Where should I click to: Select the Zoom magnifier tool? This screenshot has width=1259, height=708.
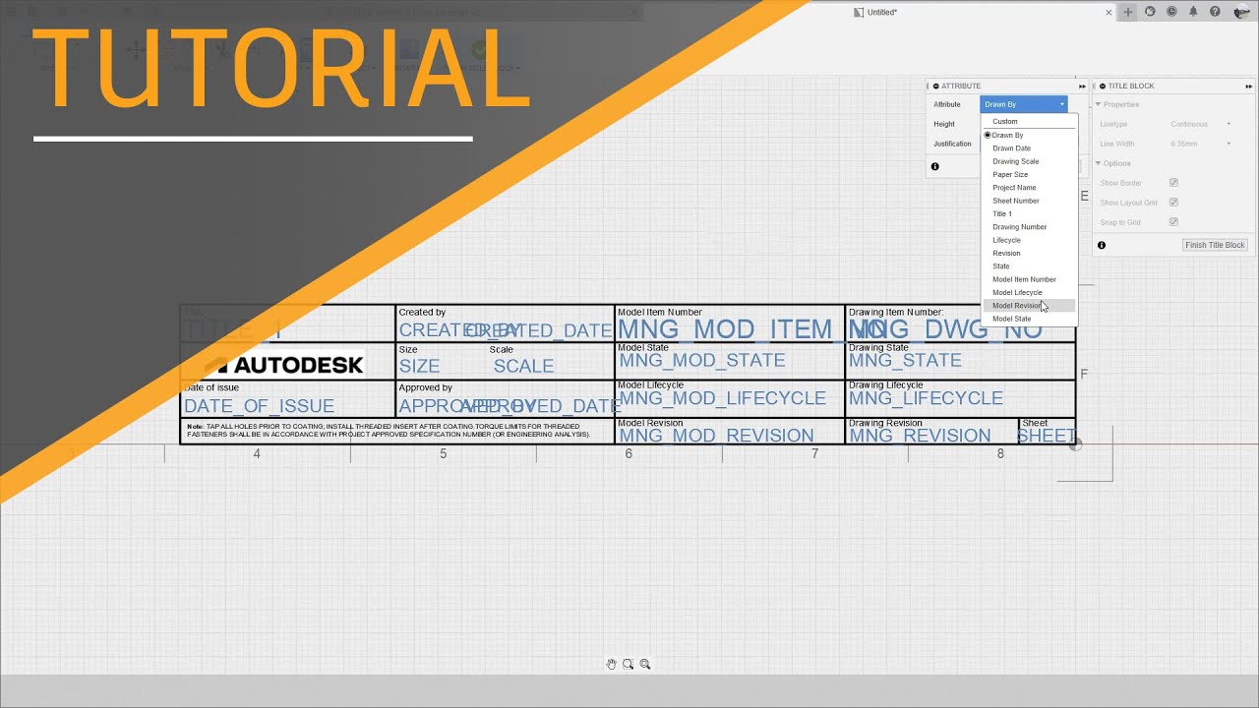[x=645, y=664]
